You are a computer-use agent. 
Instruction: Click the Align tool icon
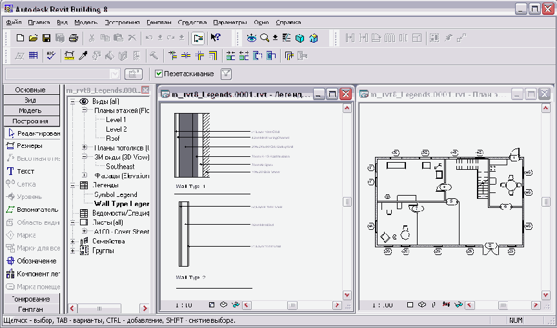point(172,56)
